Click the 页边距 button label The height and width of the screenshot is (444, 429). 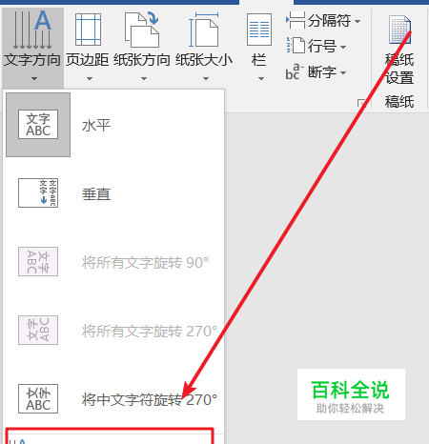88,60
